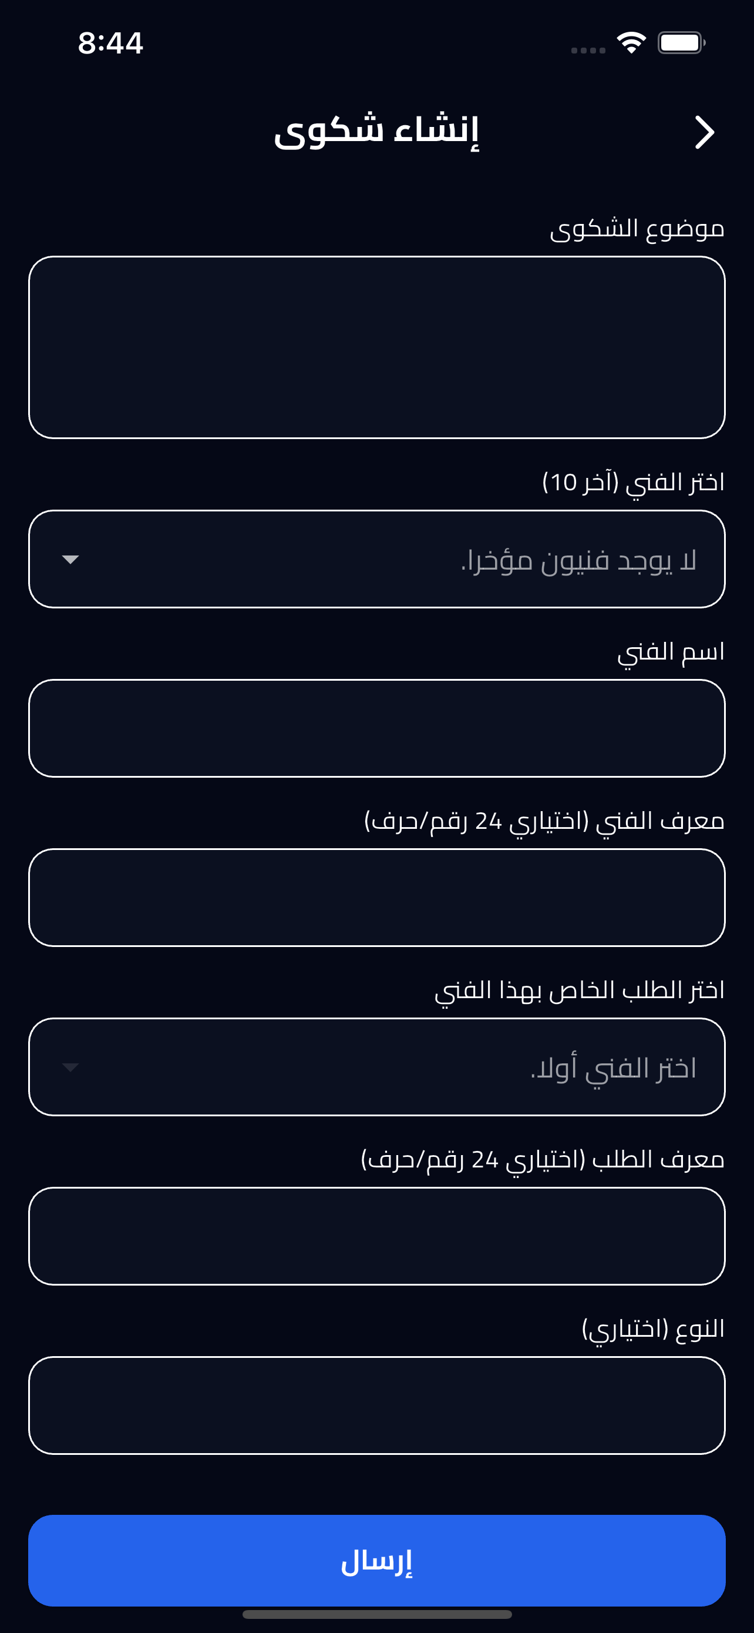Focus the معرف الفني input field
Image resolution: width=754 pixels, height=1633 pixels.
[x=376, y=898]
